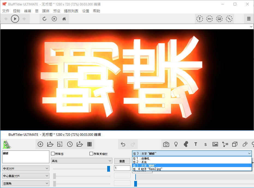
Task: Click the home icon in the top toolbar
Action: click(64, 19)
